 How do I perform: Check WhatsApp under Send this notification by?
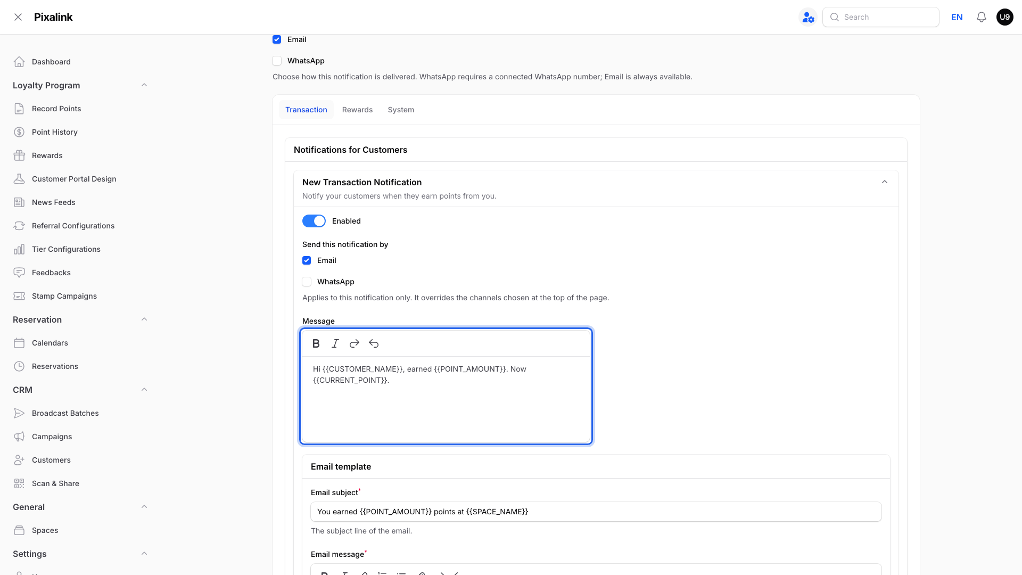307,282
